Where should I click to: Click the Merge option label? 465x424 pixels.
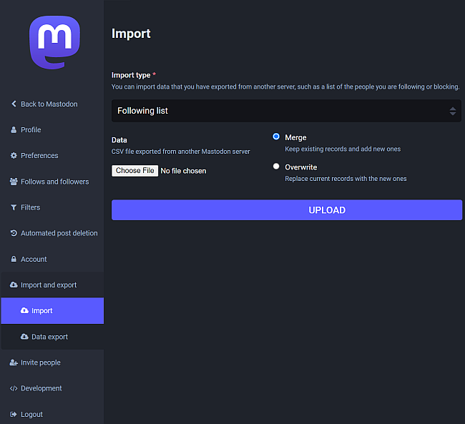tap(295, 137)
